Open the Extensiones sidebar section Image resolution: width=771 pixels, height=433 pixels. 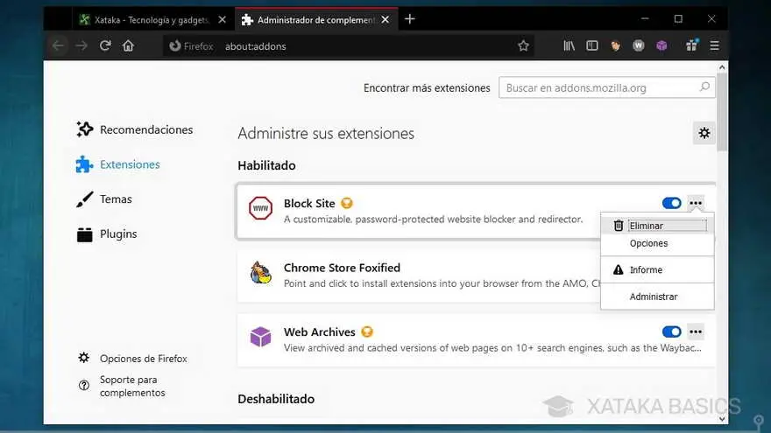(118, 164)
